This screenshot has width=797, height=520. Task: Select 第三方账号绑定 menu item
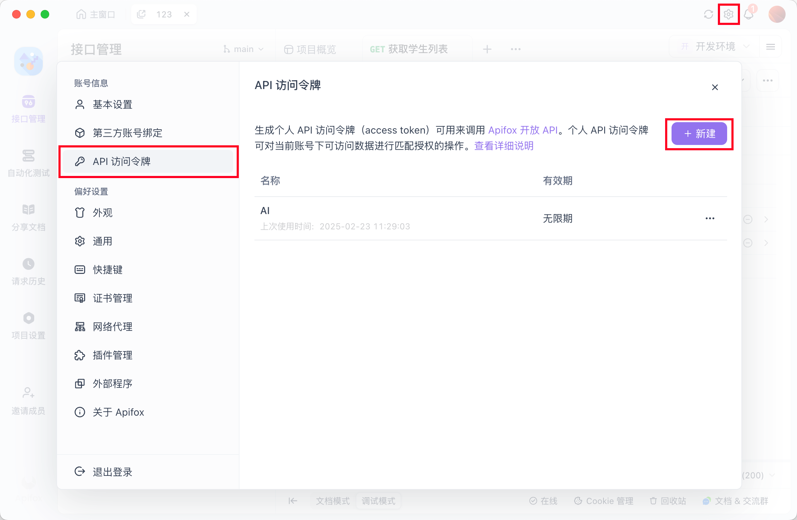click(x=127, y=133)
